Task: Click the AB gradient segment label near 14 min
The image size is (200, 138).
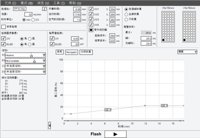Action: (x=164, y=106)
